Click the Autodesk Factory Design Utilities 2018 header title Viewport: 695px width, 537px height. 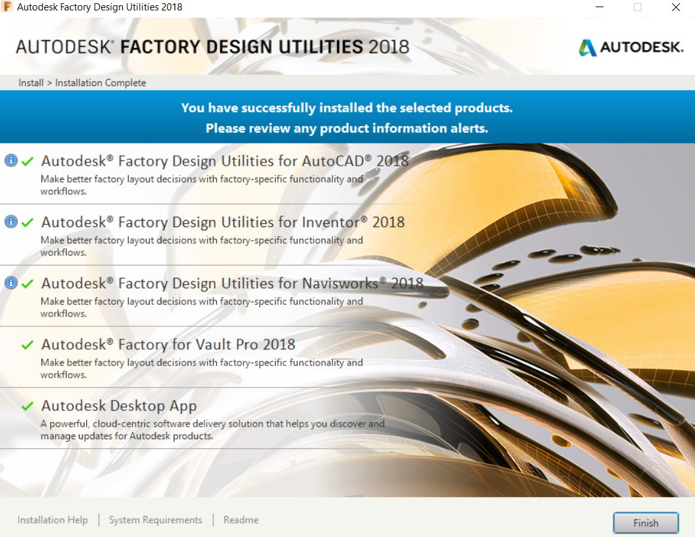[x=212, y=47]
